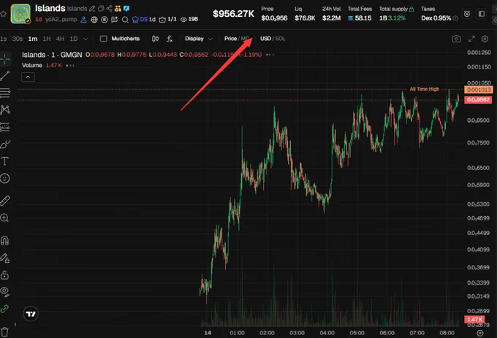Select the XABCD pattern drawing tool
The image size is (497, 338).
click(x=5, y=110)
